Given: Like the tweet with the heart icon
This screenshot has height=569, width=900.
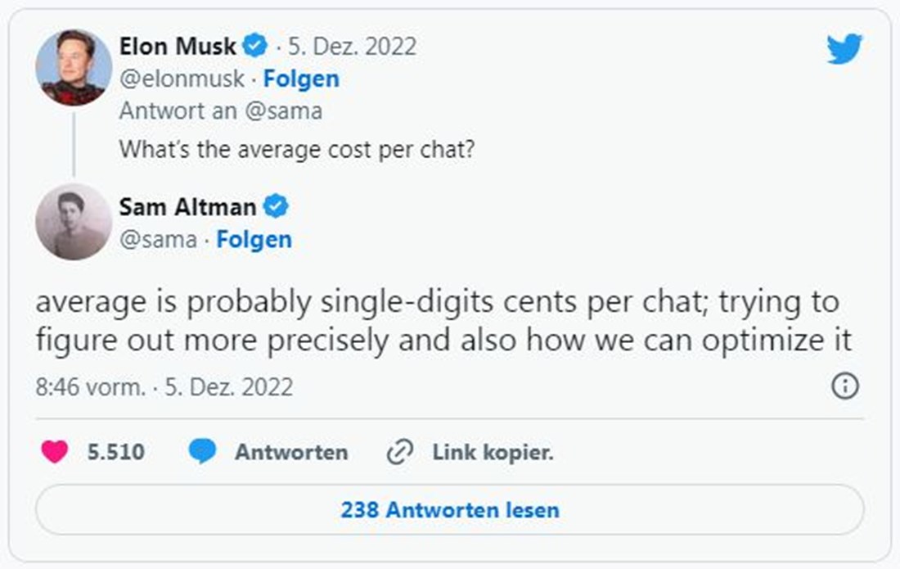Looking at the screenshot, I should (x=54, y=452).
